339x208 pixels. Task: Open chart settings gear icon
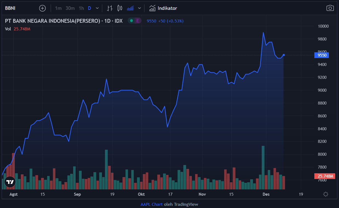coord(326,194)
